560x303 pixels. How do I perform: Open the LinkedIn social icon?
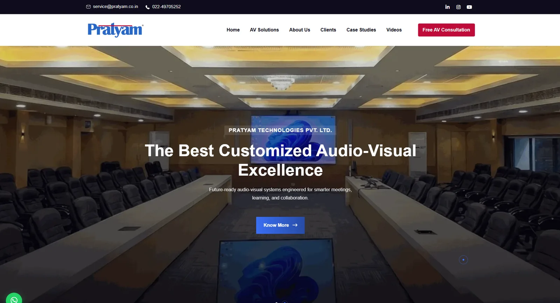[447, 7]
